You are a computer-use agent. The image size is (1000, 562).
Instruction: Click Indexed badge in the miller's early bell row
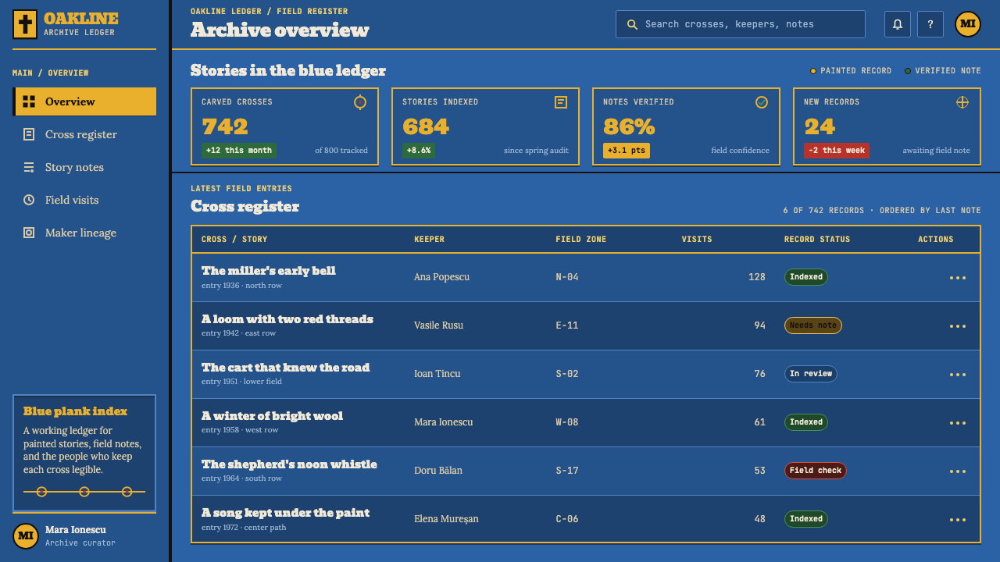[806, 277]
